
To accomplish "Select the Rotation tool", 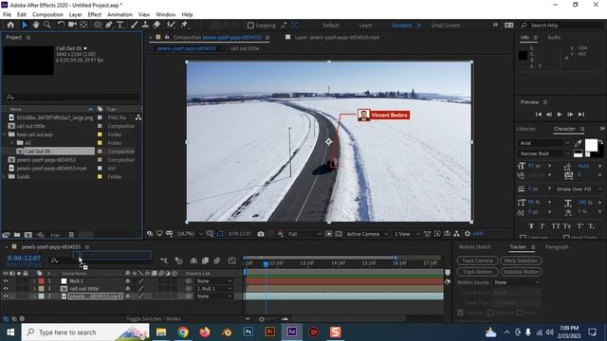I will pos(61,26).
